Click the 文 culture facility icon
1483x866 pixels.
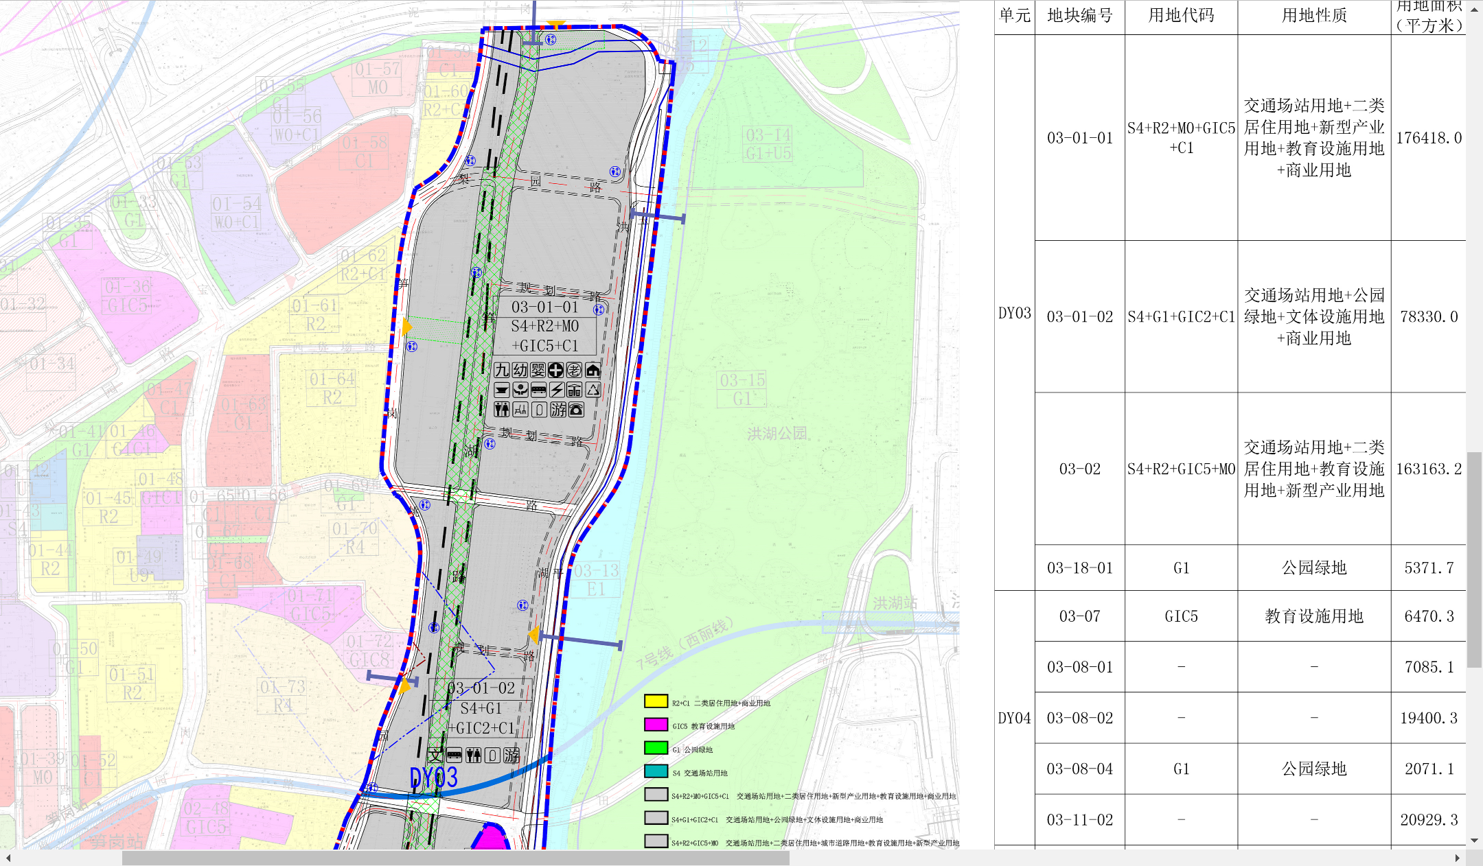[435, 755]
